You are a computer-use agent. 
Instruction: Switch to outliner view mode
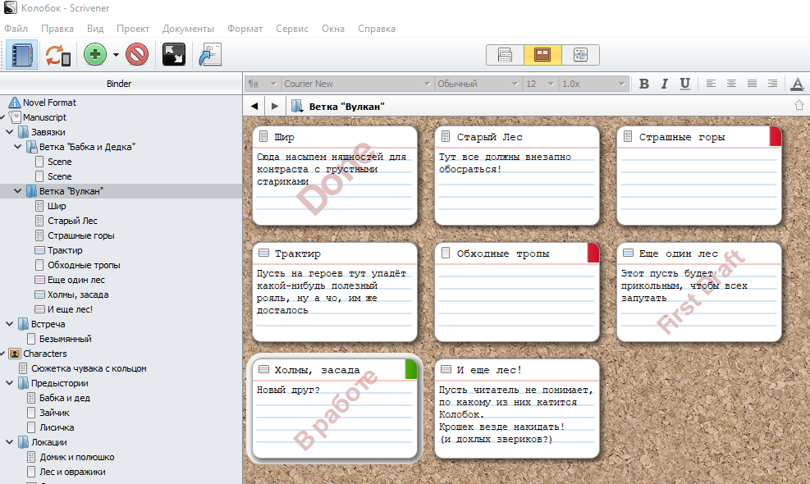click(x=580, y=55)
